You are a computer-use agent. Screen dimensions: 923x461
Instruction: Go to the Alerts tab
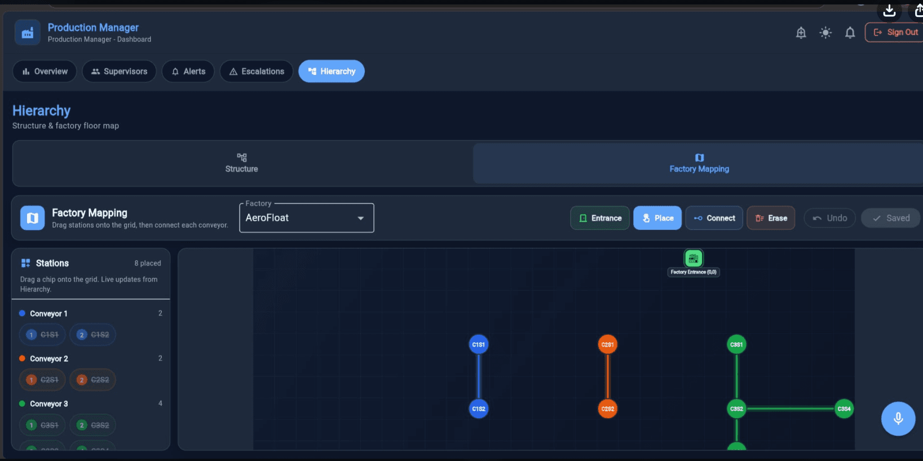pyautogui.click(x=188, y=72)
